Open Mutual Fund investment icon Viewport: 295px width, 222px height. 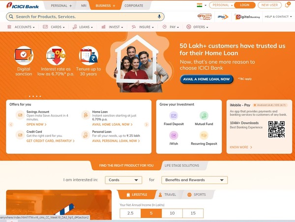(204, 116)
